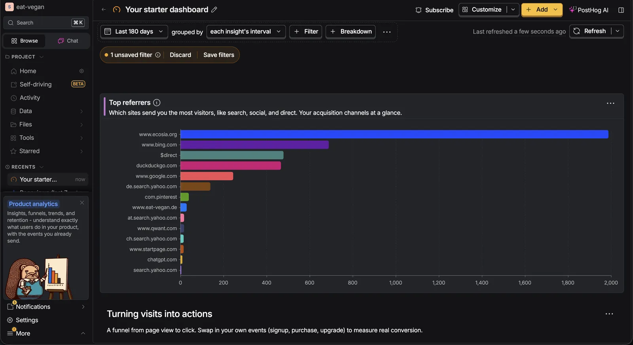Click the red www.google.com bar
The image size is (633, 345).
207,176
